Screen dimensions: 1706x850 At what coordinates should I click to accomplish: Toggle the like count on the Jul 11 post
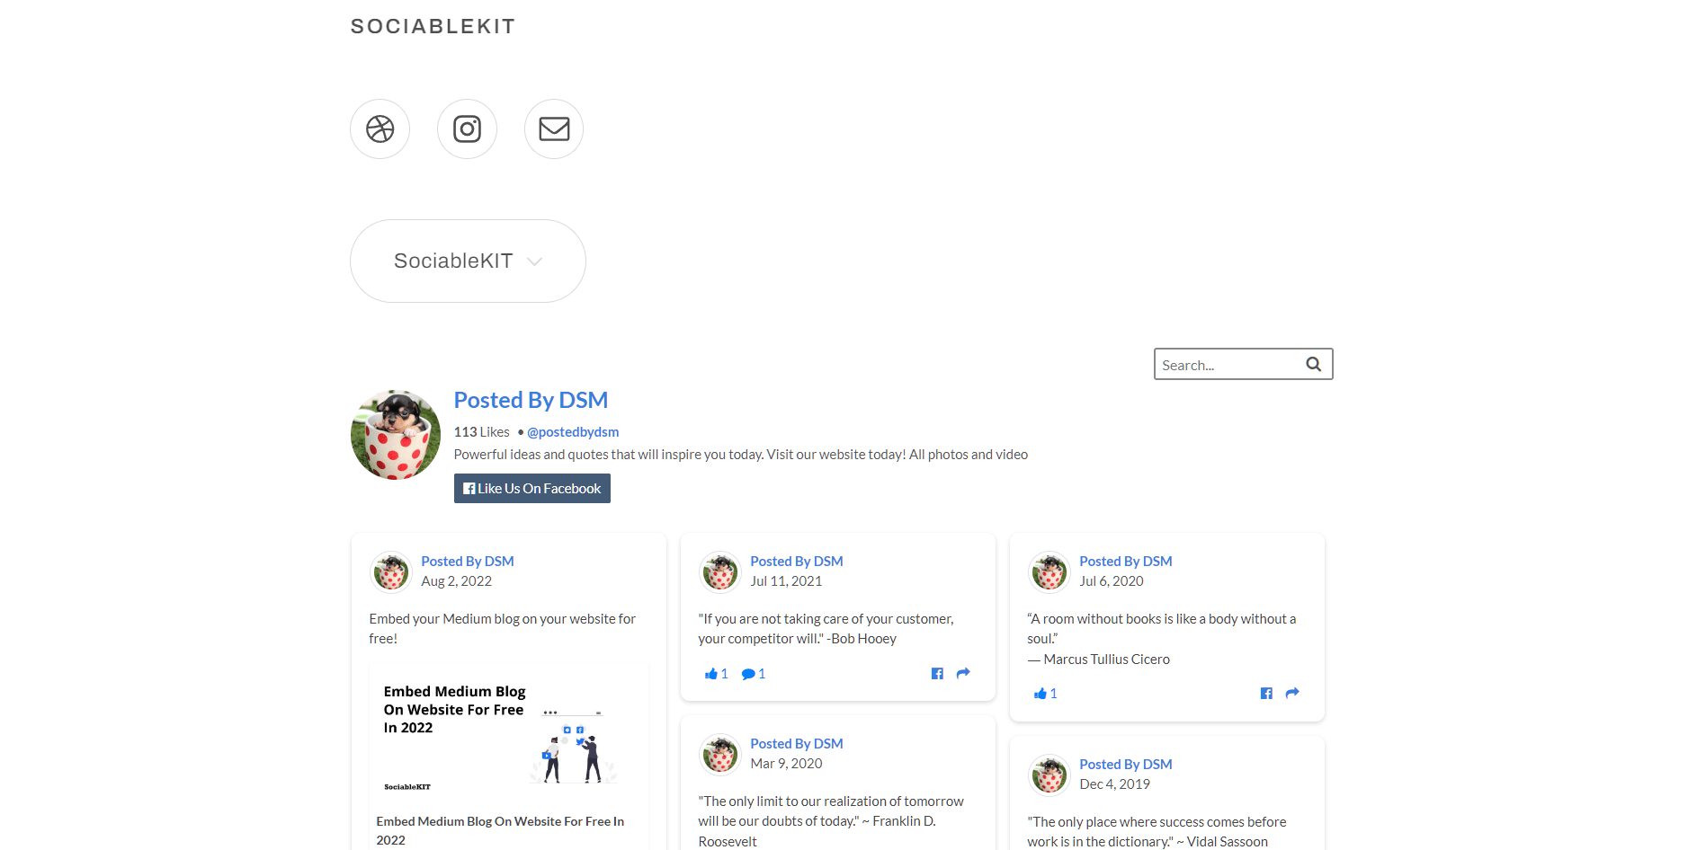click(717, 673)
